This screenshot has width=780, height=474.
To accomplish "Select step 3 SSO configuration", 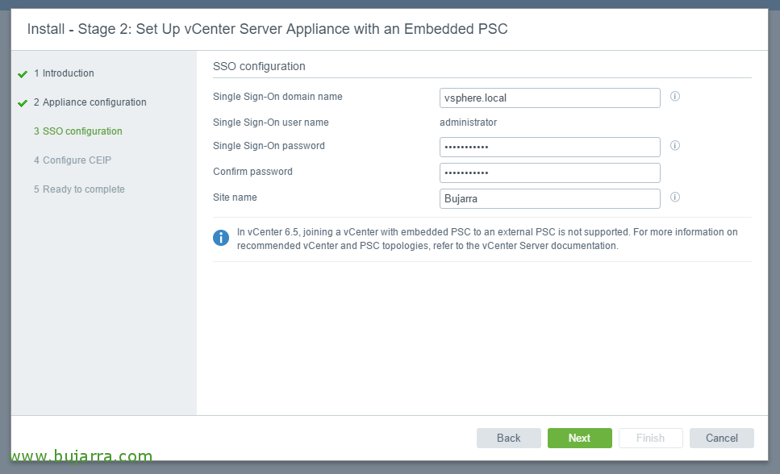I will pyautogui.click(x=78, y=131).
